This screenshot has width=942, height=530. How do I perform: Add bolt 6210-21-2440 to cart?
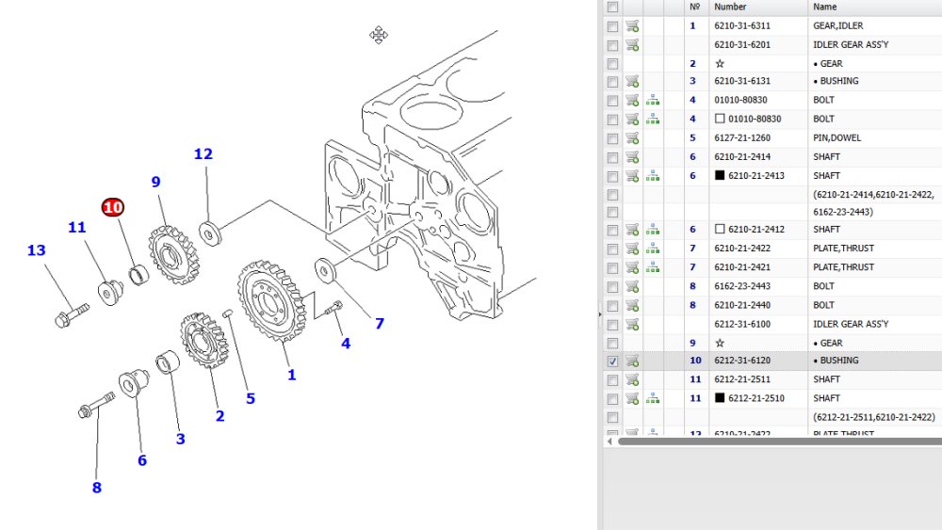pyautogui.click(x=632, y=306)
